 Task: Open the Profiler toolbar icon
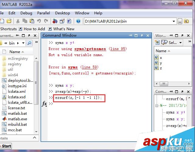69,21
